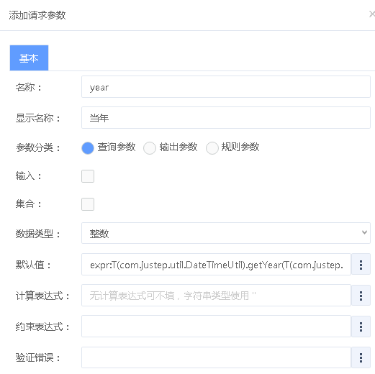Choose the 规则参数 radio option

pyautogui.click(x=212, y=148)
